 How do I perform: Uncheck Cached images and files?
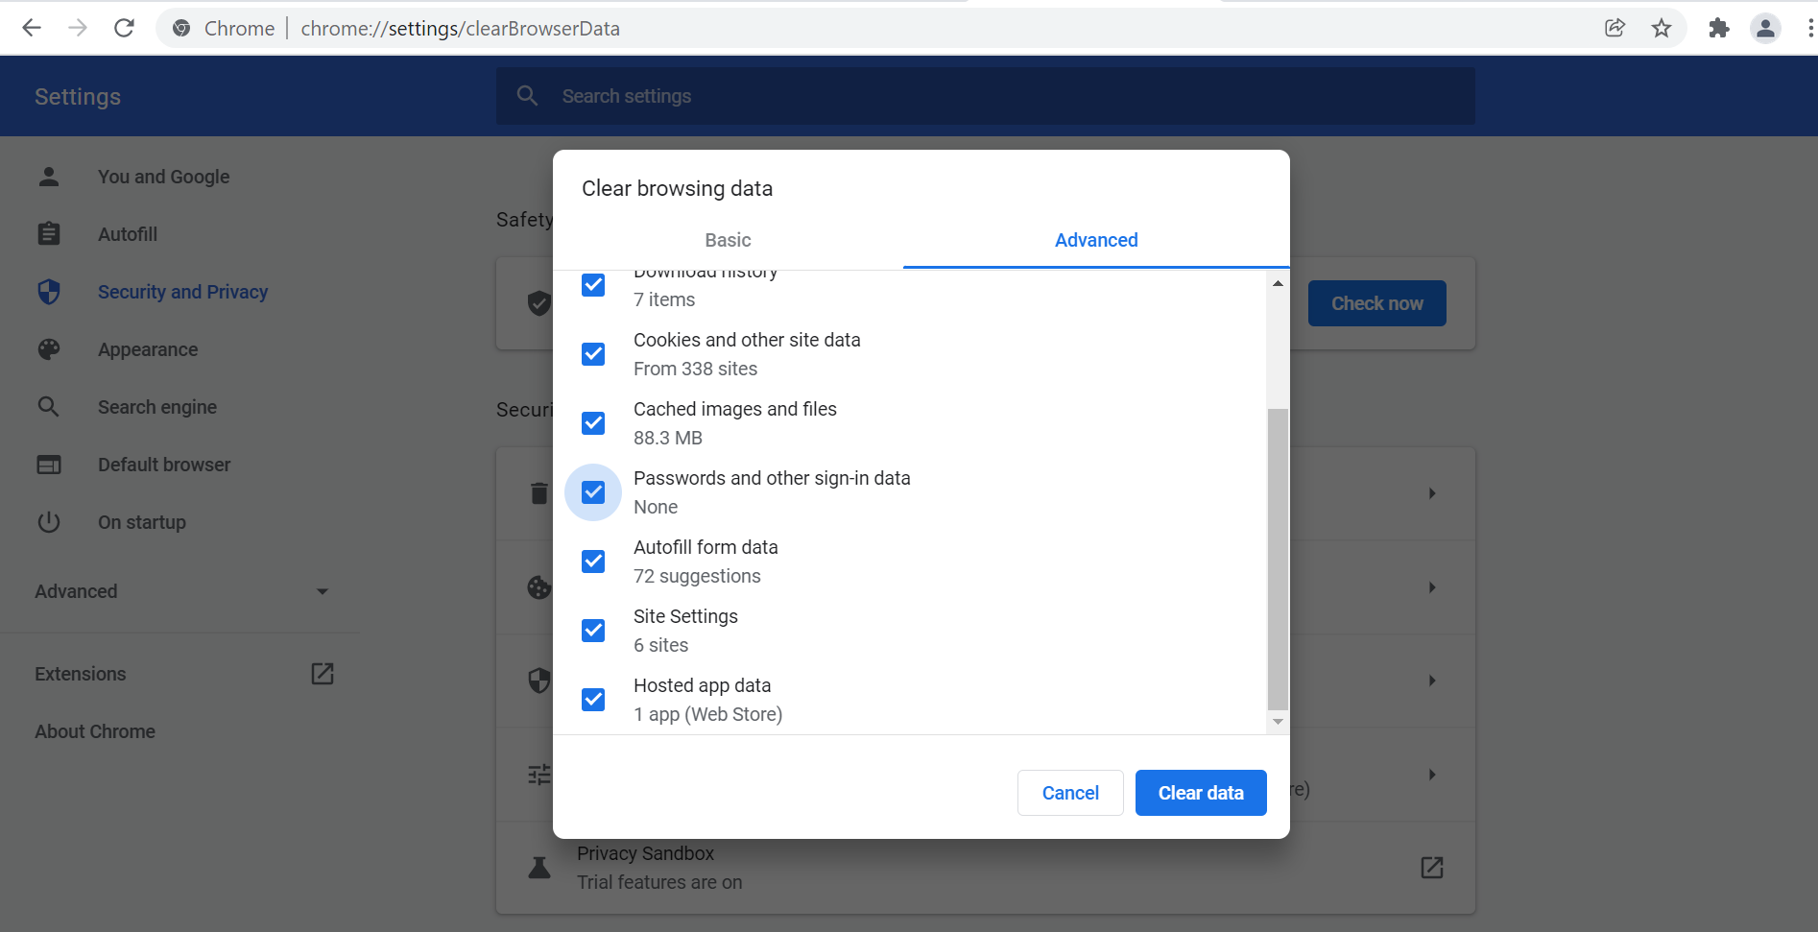(x=593, y=423)
